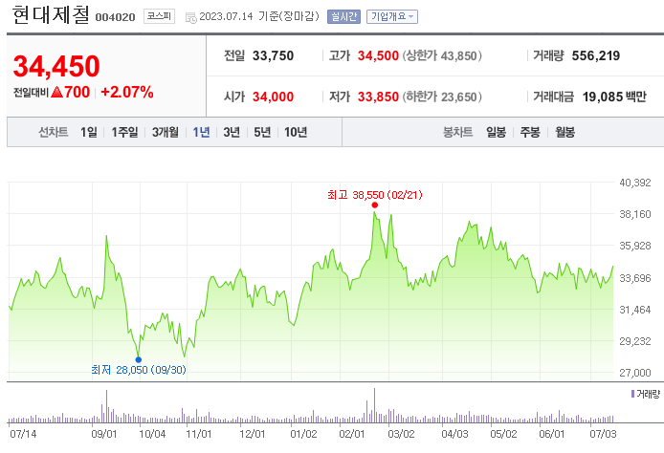Click the 10/04 x-axis date
664x453 pixels.
point(152,434)
